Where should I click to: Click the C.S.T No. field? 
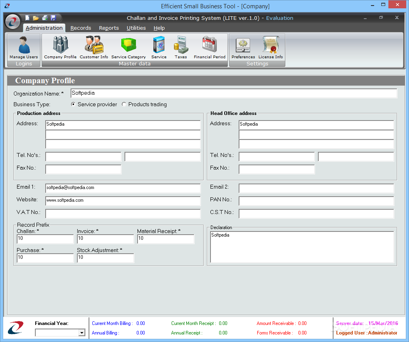click(x=316, y=213)
